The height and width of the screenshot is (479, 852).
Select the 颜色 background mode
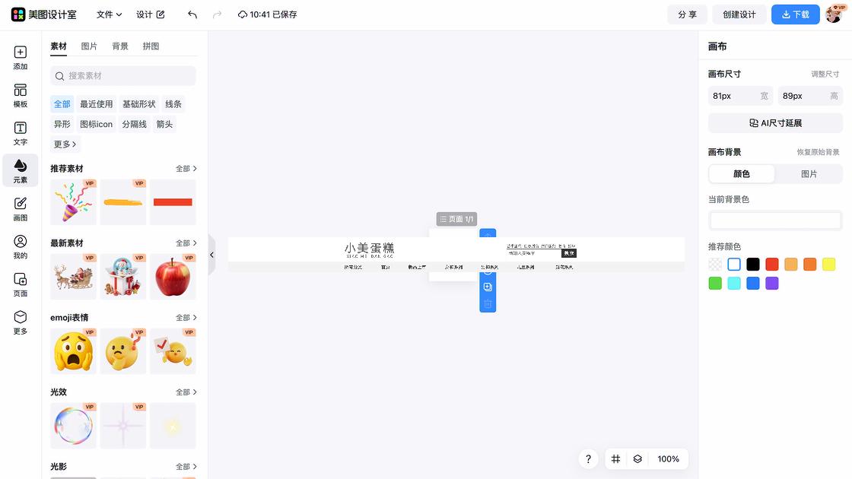pos(742,174)
